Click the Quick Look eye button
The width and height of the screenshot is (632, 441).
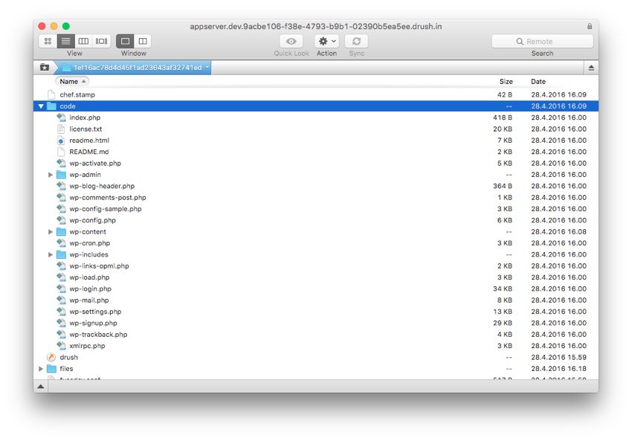click(x=291, y=41)
